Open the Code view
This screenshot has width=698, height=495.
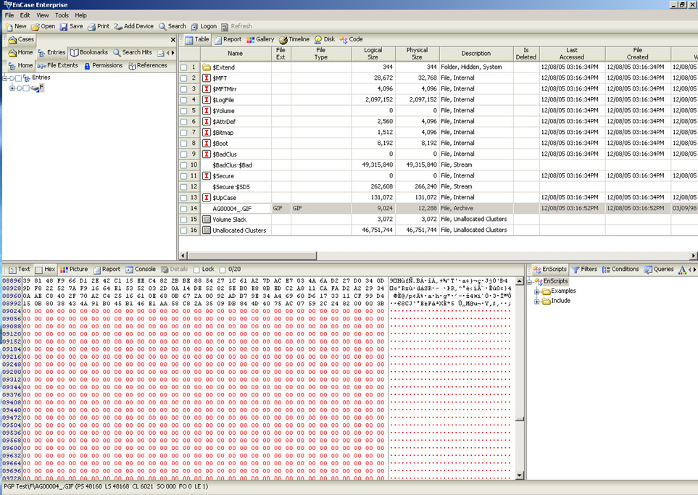click(351, 40)
